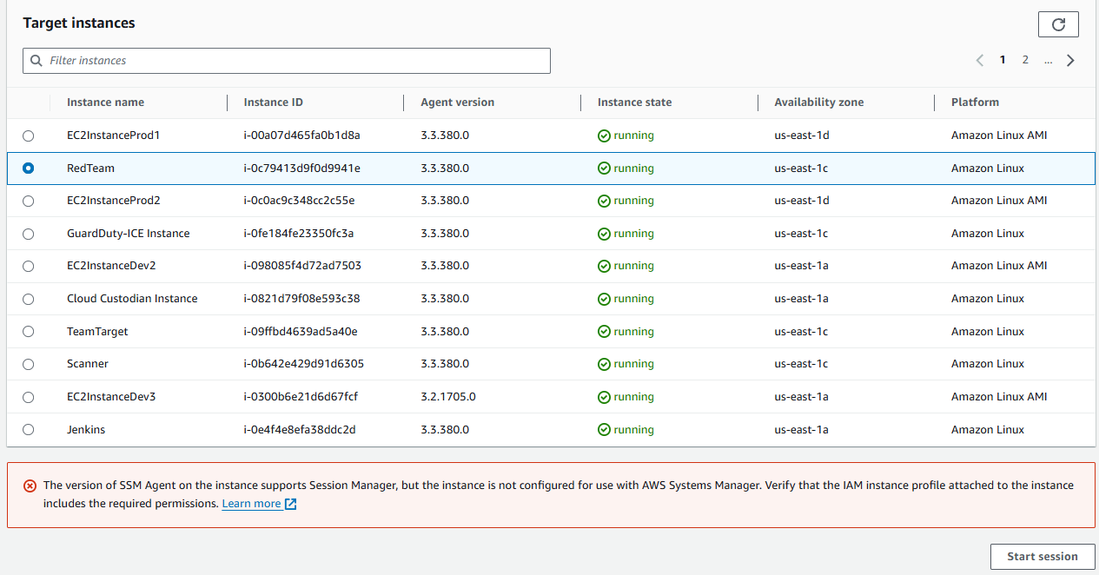Click instance ID i-0e4f4e8efa38ddc2d
Viewport: 1099px width, 575px height.
(300, 430)
